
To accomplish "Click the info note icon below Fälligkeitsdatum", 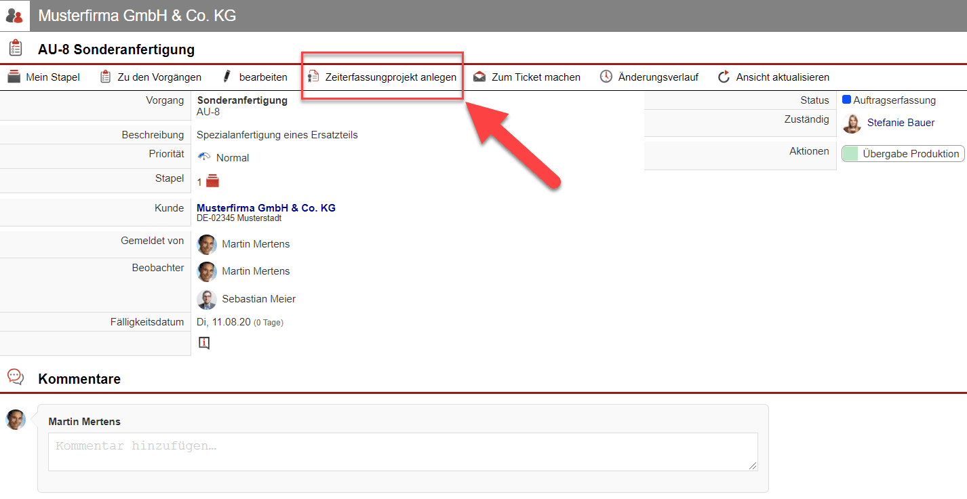I will pyautogui.click(x=204, y=343).
